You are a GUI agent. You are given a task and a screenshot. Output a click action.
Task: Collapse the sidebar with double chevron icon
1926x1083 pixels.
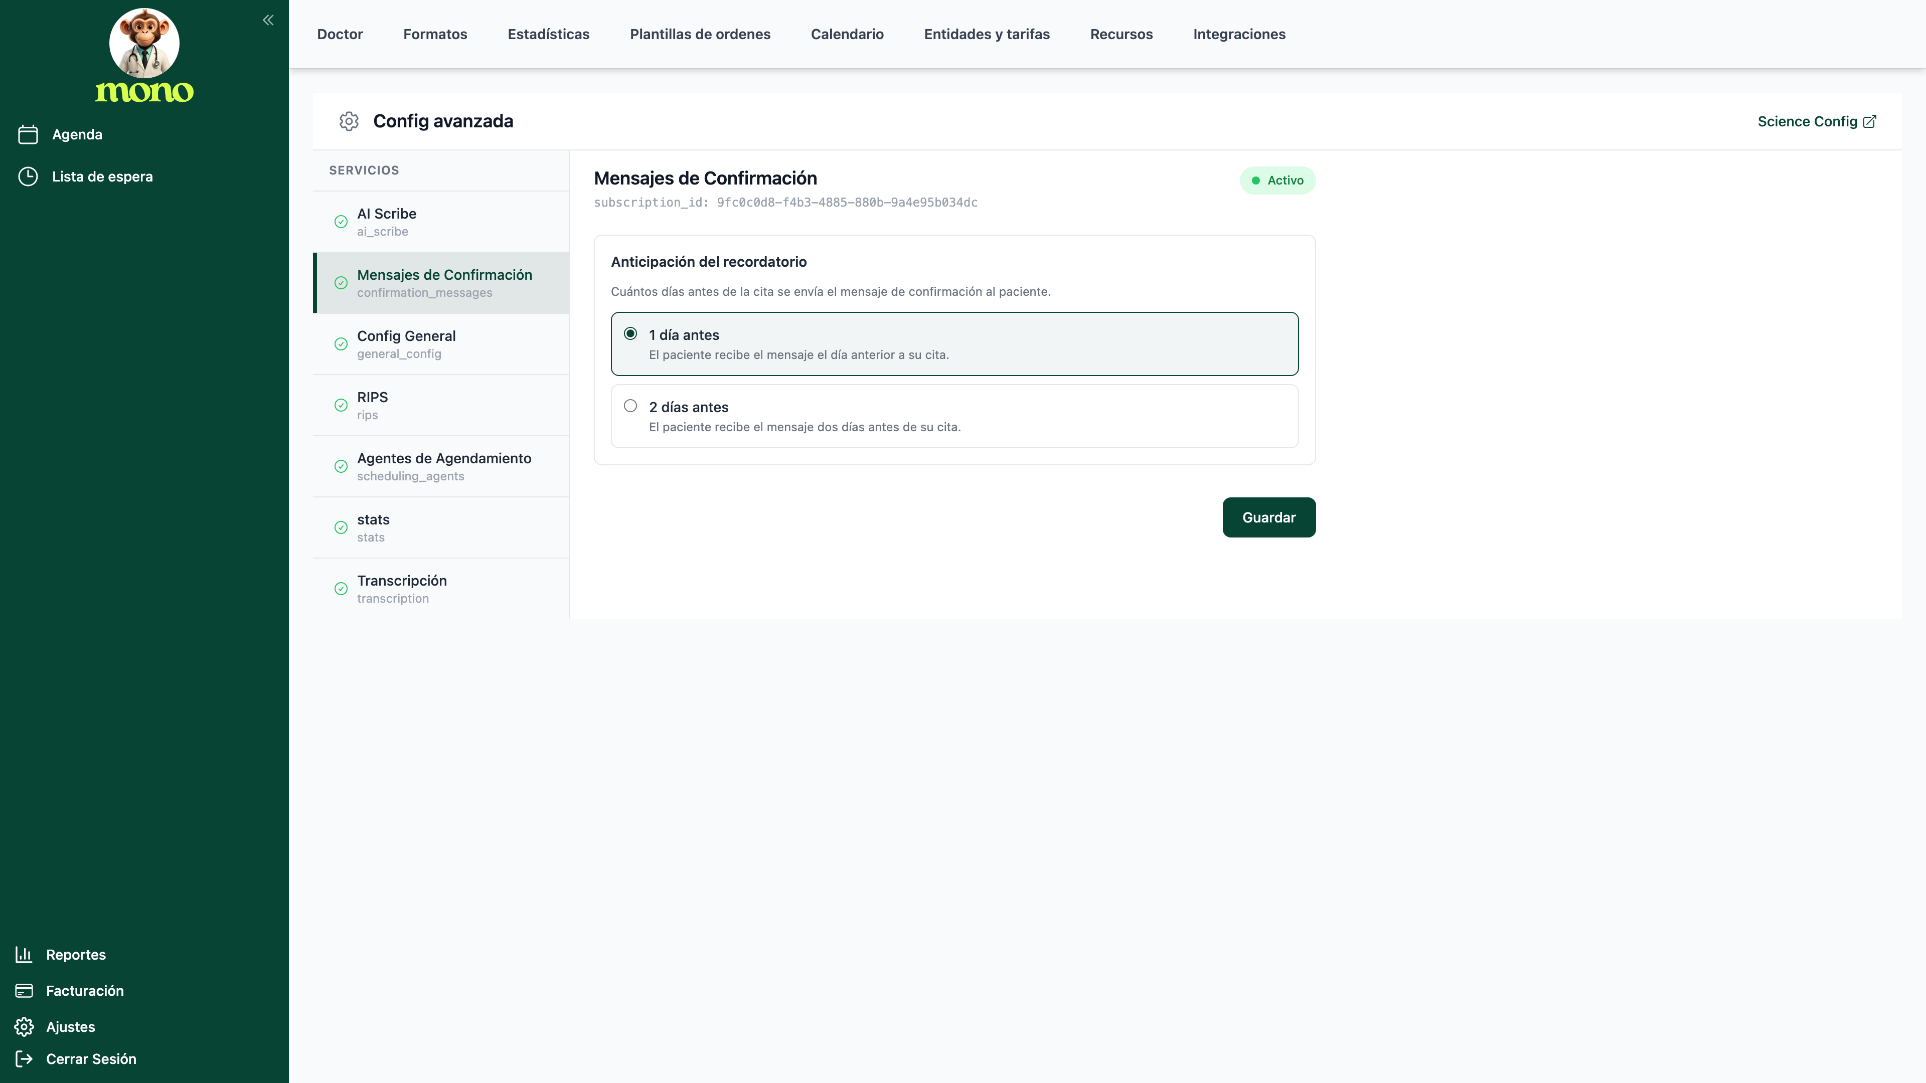click(x=268, y=20)
